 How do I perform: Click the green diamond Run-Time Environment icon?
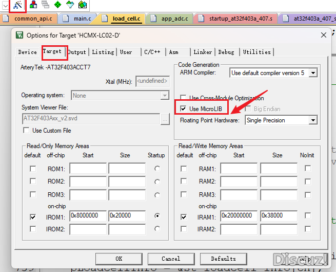57,5
